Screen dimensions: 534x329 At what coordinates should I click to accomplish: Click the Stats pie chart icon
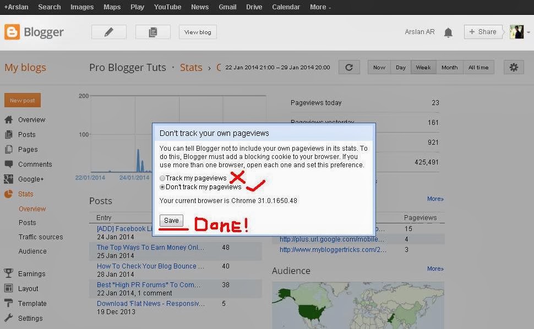coord(8,194)
